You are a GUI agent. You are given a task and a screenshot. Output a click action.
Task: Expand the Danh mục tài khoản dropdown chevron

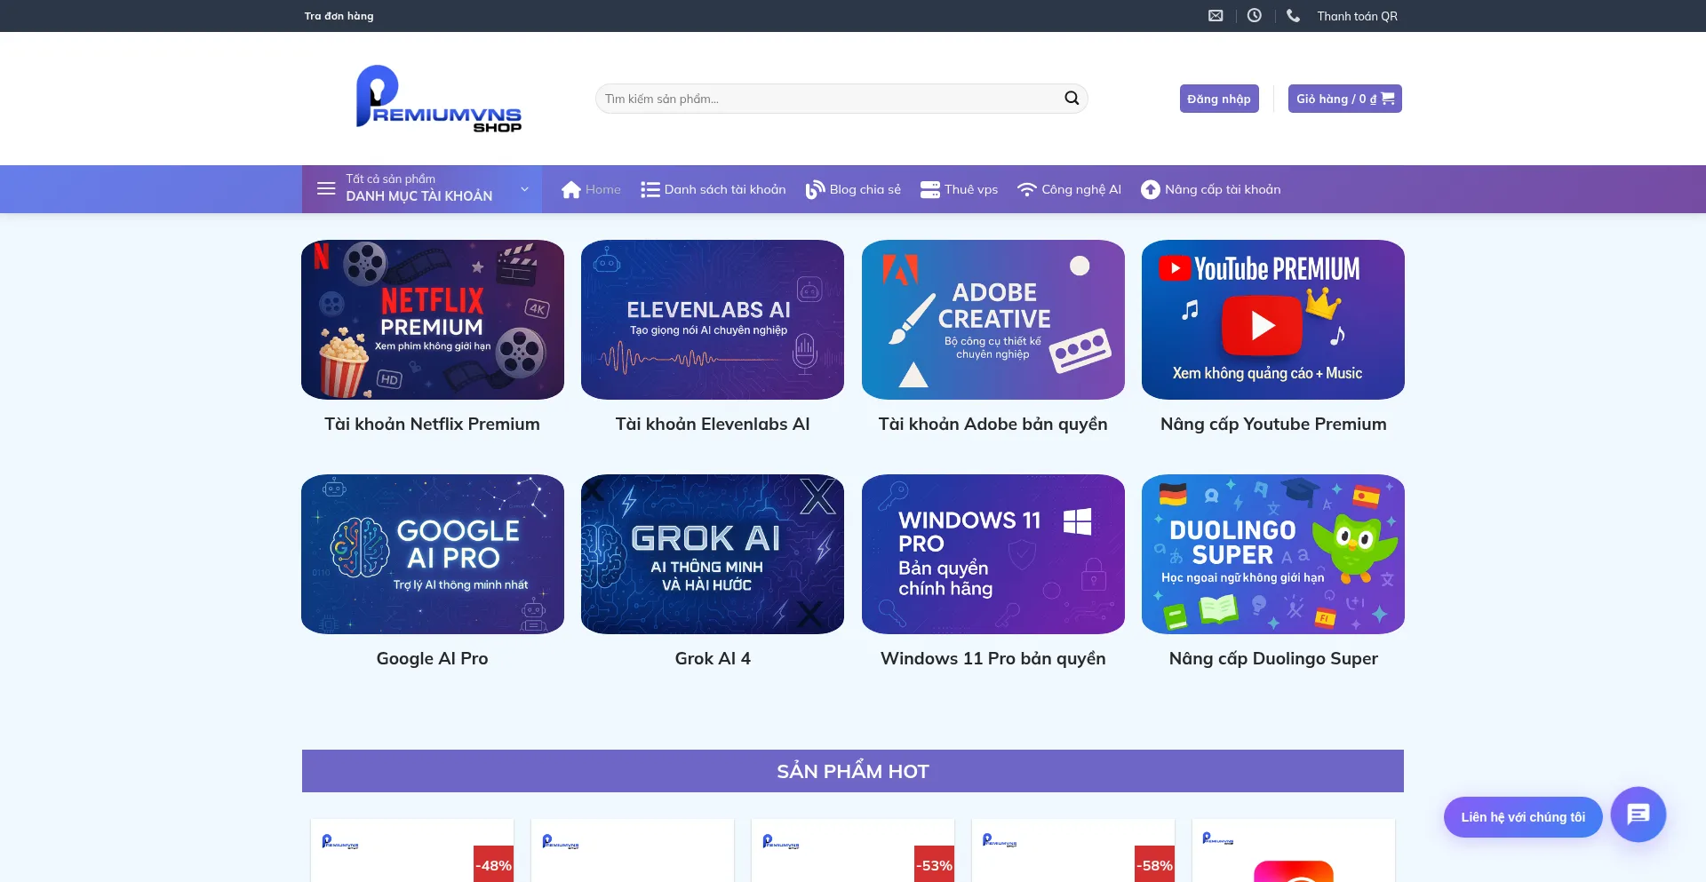coord(524,189)
